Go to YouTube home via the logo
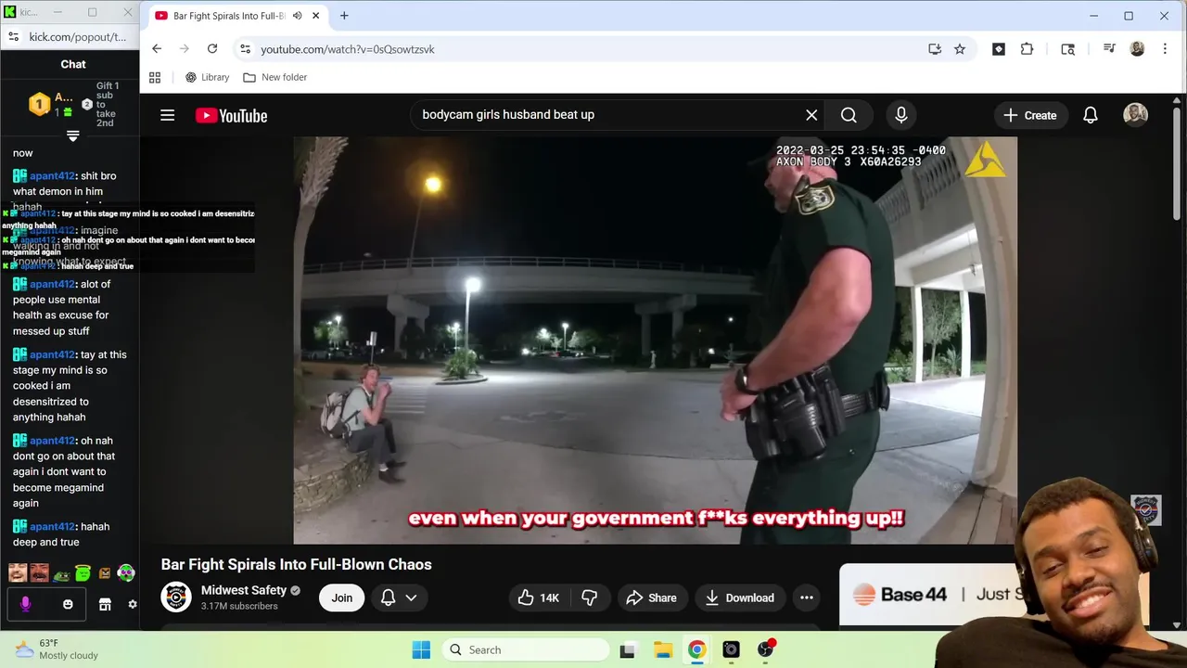1187x668 pixels. click(x=231, y=115)
